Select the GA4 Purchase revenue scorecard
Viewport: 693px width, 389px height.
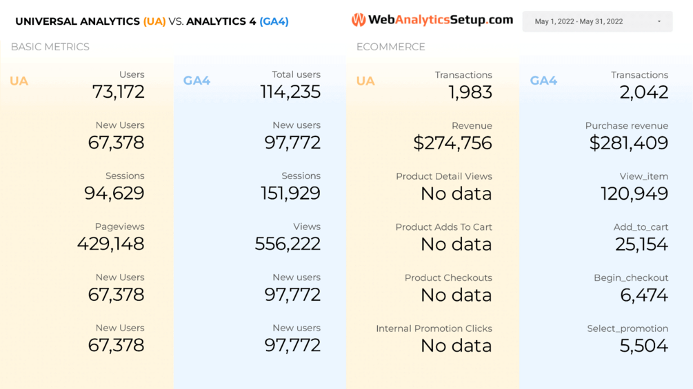[x=629, y=136]
